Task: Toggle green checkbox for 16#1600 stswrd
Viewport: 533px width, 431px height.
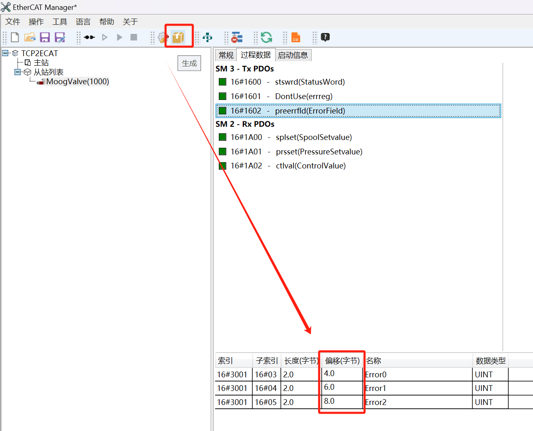Action: [223, 82]
